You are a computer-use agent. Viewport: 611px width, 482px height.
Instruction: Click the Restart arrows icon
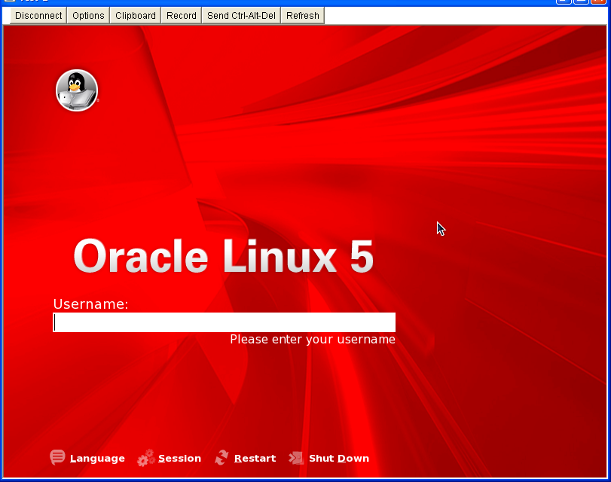coord(221,457)
